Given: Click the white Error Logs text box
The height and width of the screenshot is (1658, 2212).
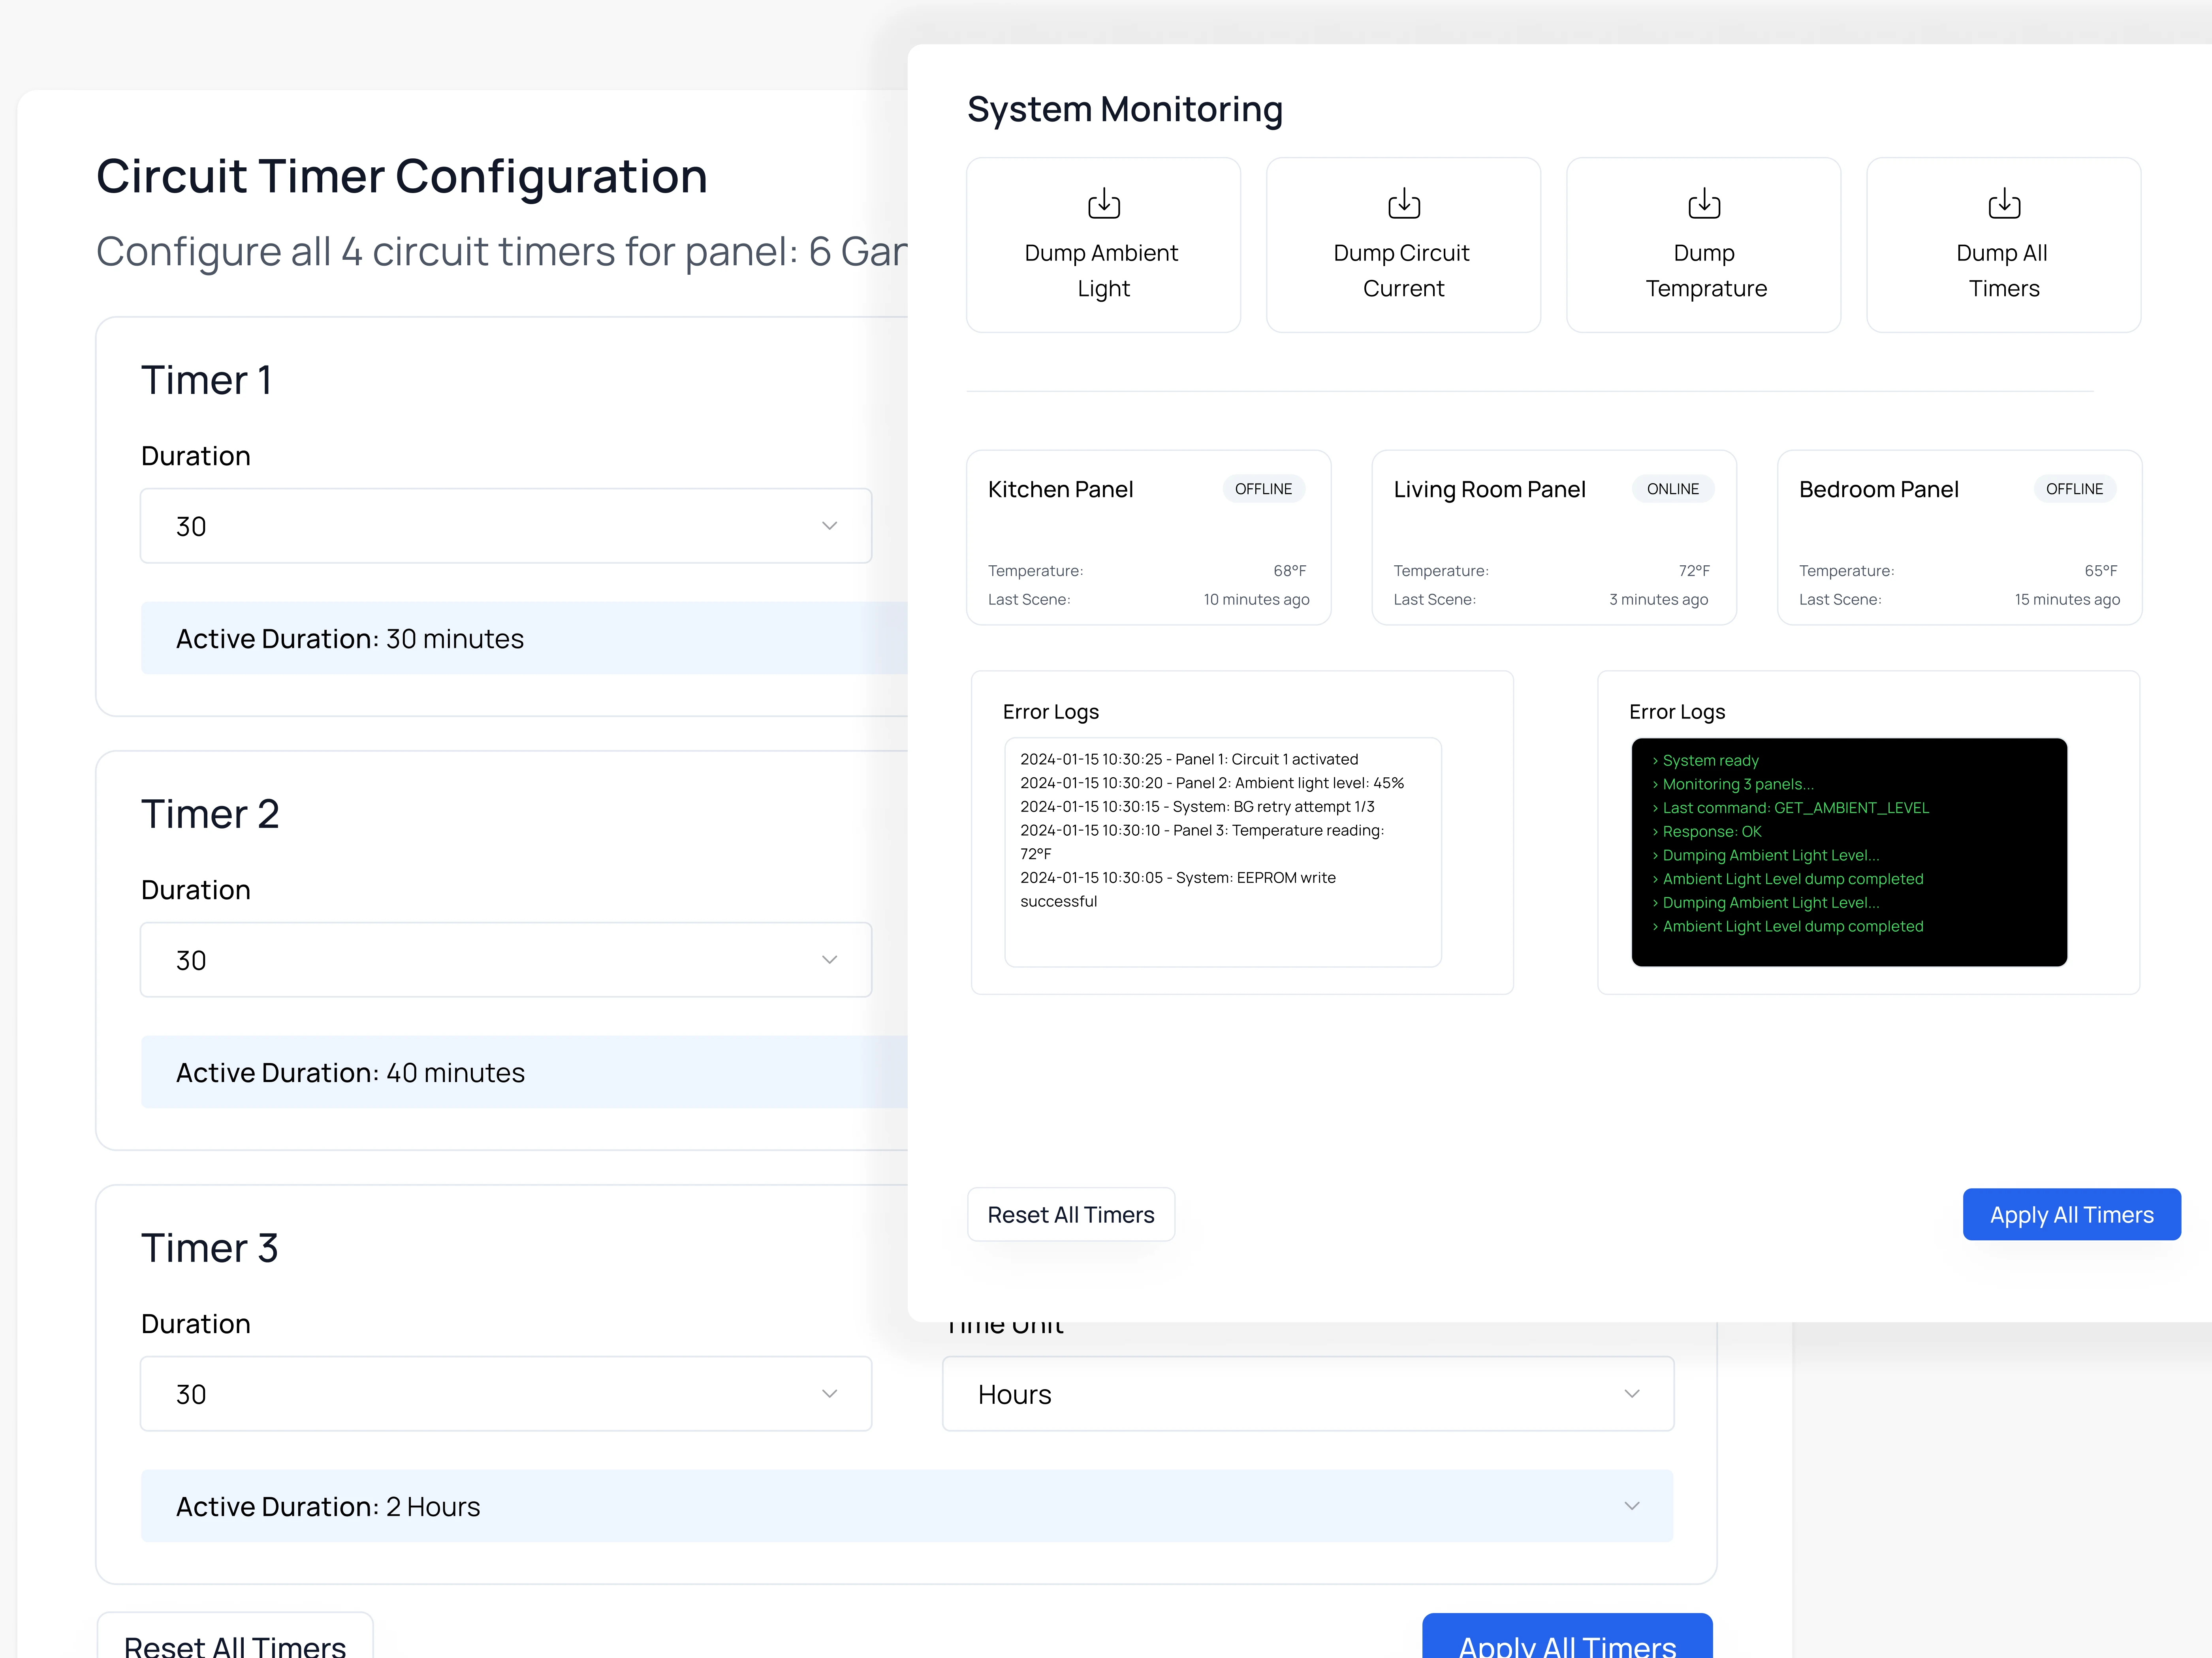Looking at the screenshot, I should (x=1222, y=852).
